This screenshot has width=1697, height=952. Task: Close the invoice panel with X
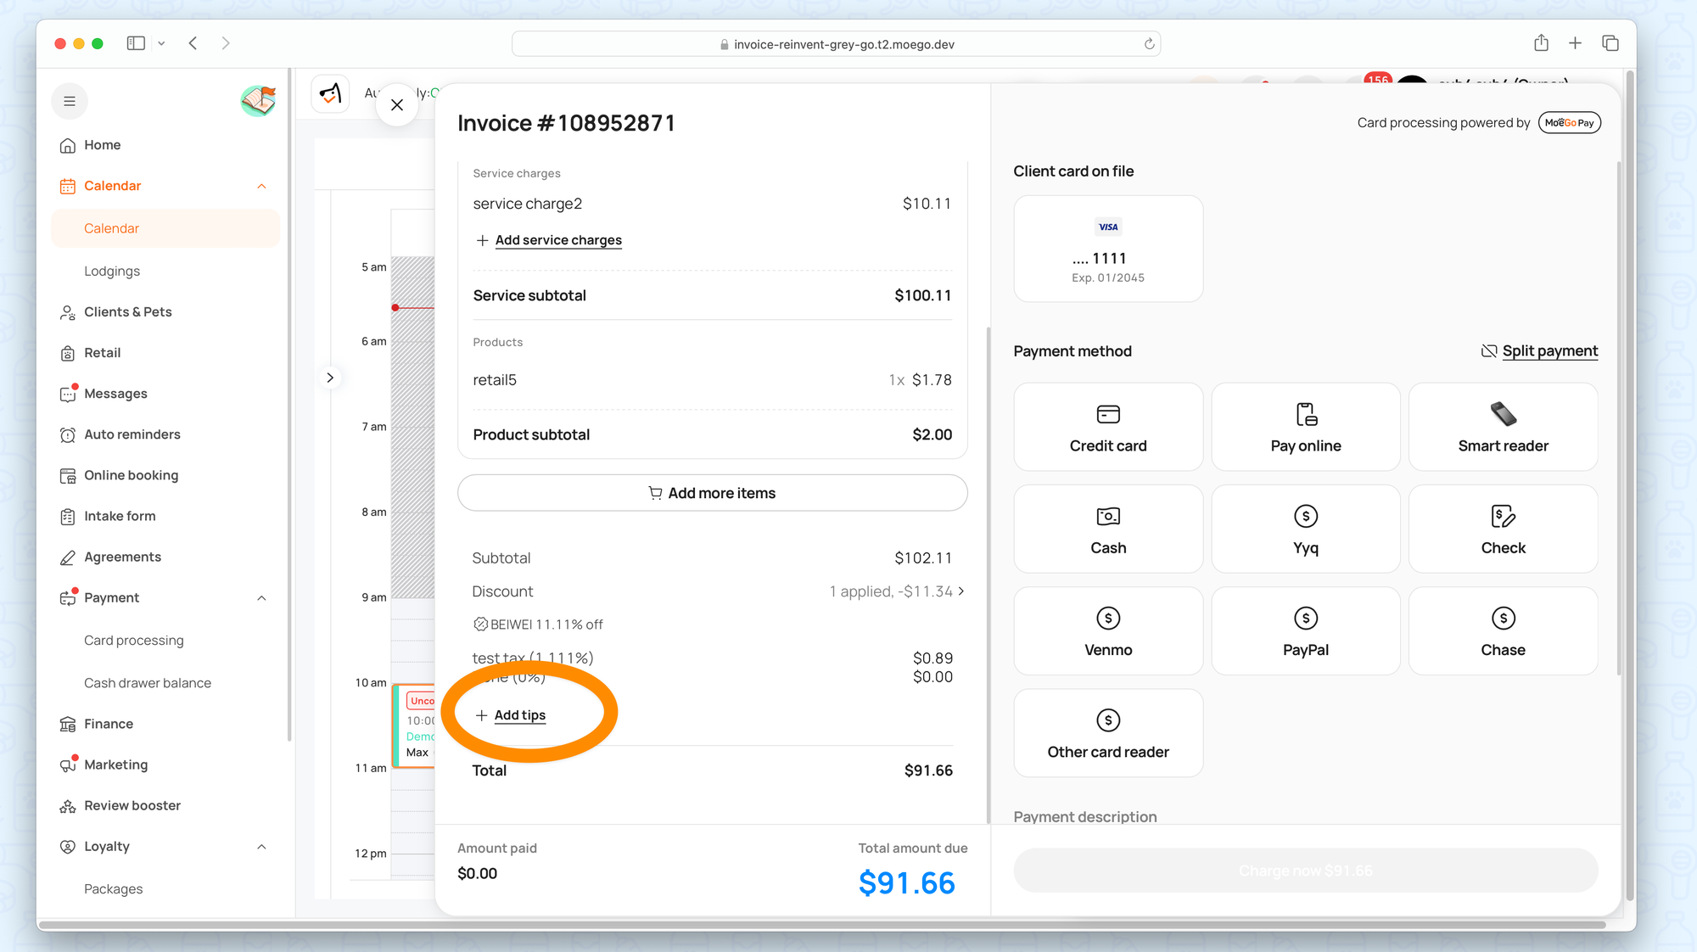coord(396,105)
